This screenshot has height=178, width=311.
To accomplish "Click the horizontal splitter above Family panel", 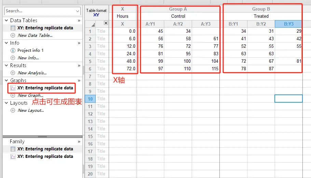I will 42,136.
